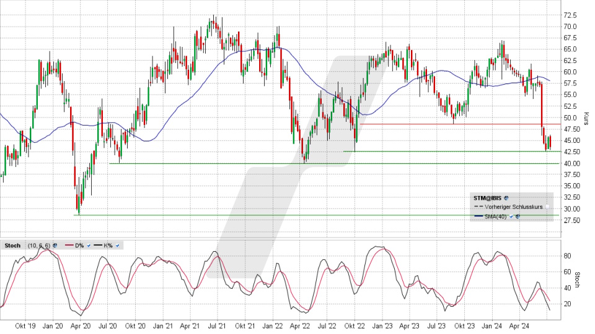Click the D% legend label
The width and height of the screenshot is (595, 334).
tap(79, 246)
